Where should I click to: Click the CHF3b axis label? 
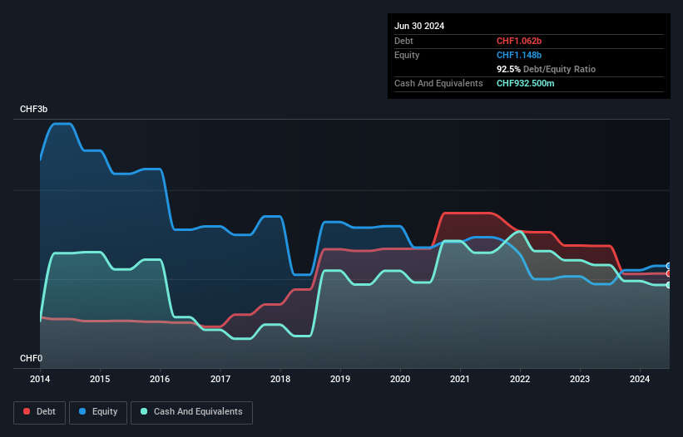point(33,109)
